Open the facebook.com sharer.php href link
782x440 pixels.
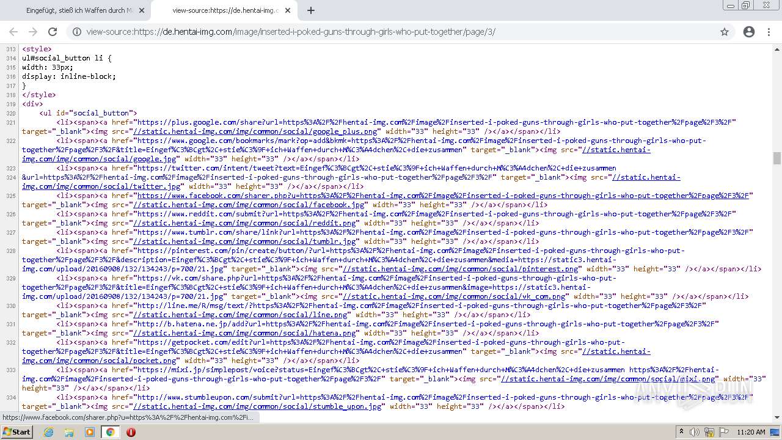(x=443, y=196)
